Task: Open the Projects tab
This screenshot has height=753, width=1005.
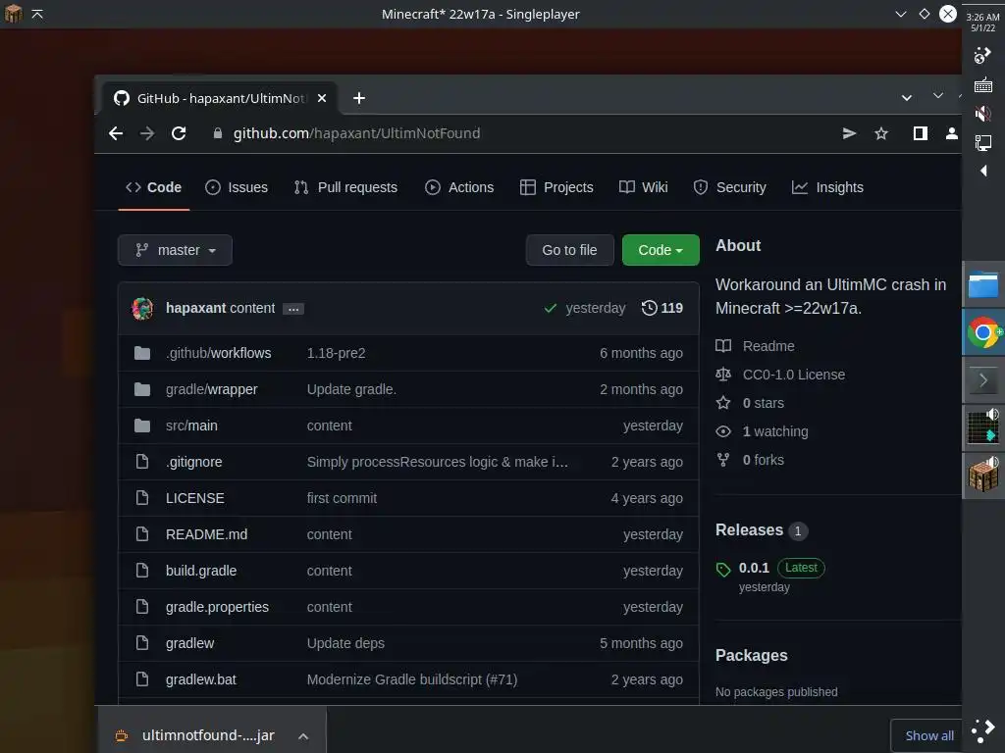Action: [x=556, y=187]
